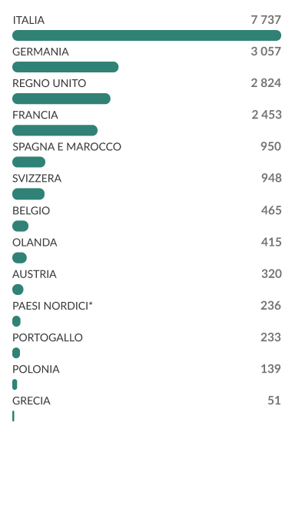Click the REGNO UNITO bar
The image size is (292, 516).
click(61, 99)
